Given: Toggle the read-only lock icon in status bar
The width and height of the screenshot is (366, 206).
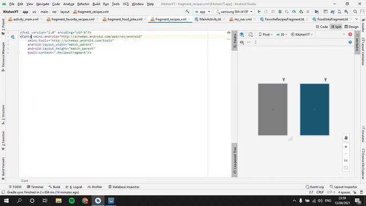Looking at the screenshot, I should point(355,192).
